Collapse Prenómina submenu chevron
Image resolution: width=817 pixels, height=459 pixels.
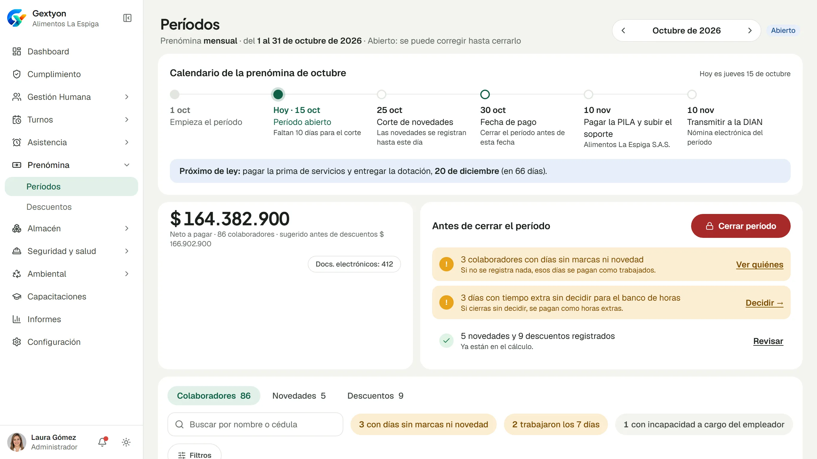point(126,165)
